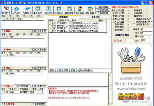This screenshot has height=106, width=154.
Task: Click 步长 input field
Action: 147,33
